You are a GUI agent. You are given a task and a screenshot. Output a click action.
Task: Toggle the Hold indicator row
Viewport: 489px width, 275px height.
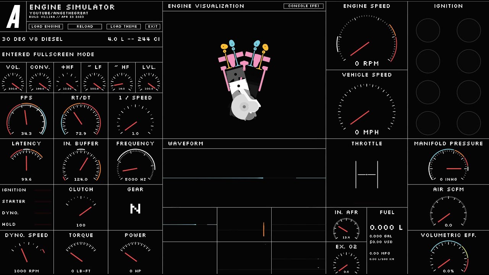[x=27, y=224]
